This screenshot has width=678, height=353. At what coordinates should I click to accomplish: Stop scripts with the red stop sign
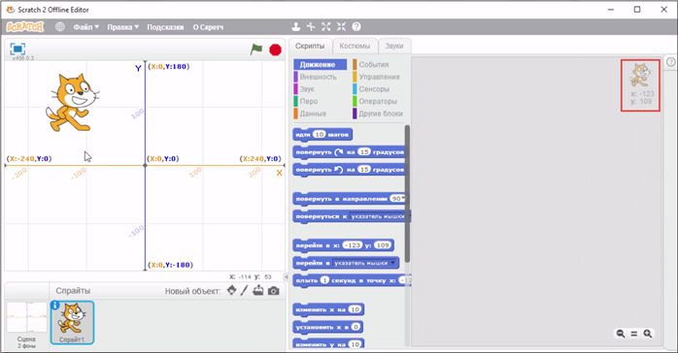point(275,49)
